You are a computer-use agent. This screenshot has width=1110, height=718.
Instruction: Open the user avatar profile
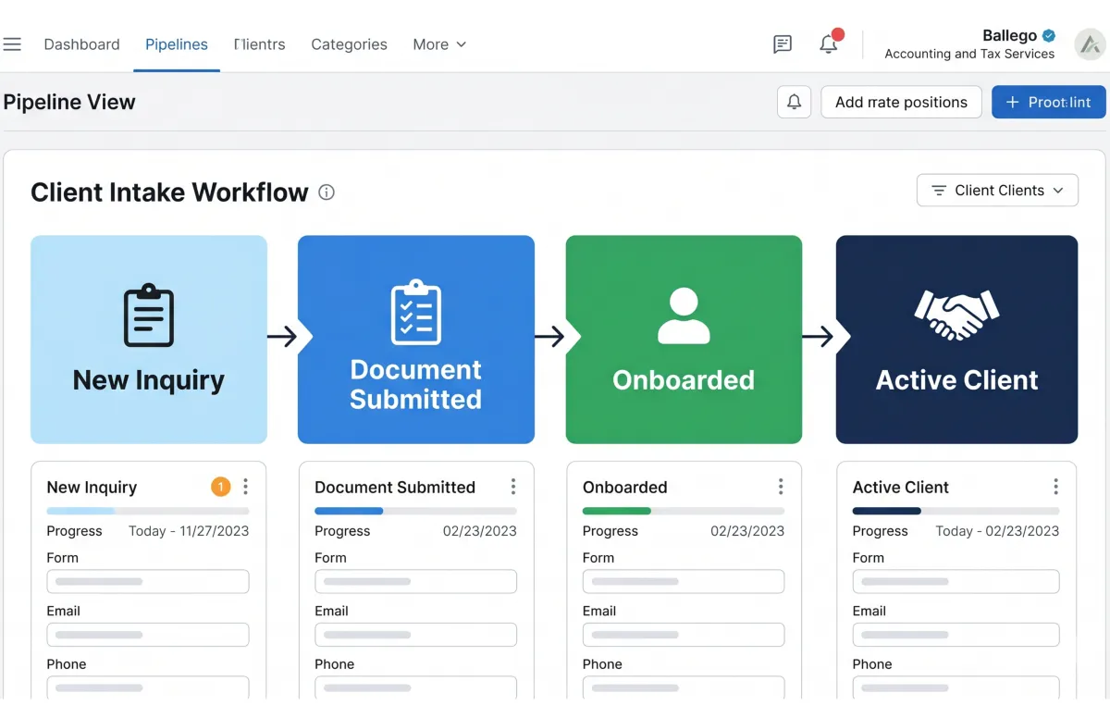[x=1091, y=44]
